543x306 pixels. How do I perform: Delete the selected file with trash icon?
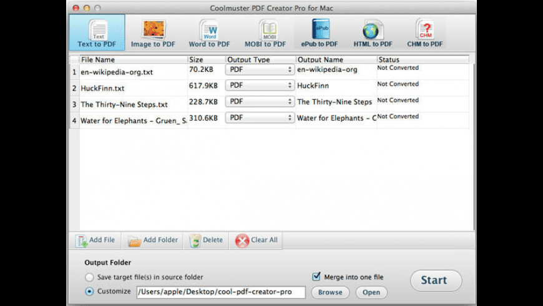pyautogui.click(x=206, y=240)
